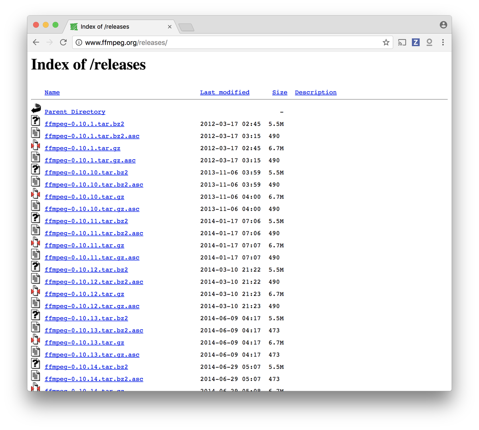Viewport: 479px width, 430px height.
Task: Sort listing by Last modified header
Action: (225, 93)
